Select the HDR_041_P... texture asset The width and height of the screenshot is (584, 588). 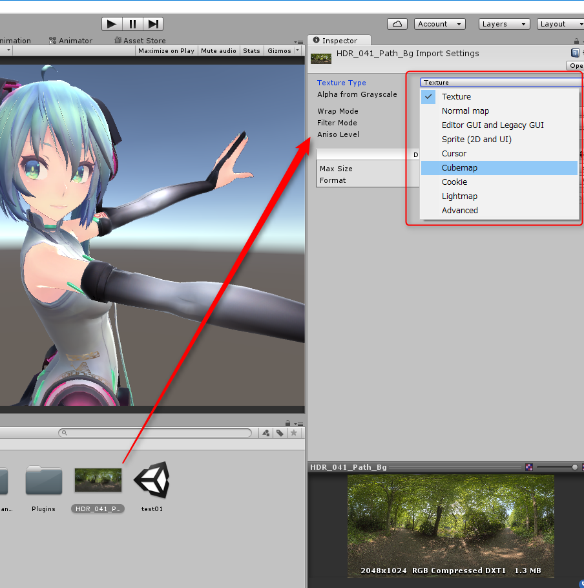click(x=98, y=489)
